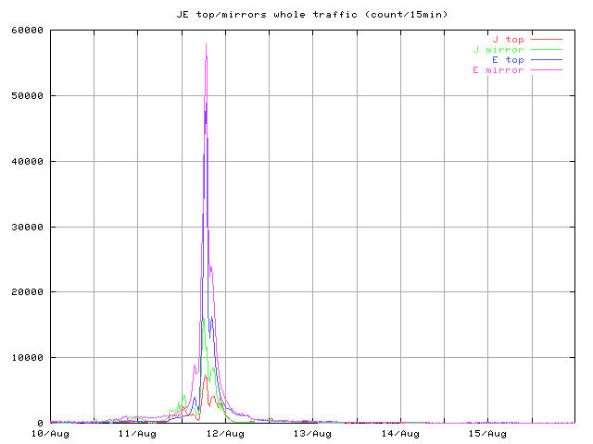Screen dimensions: 593x444
Task: Click the 15/Aug x-axis date label
Action: (488, 433)
